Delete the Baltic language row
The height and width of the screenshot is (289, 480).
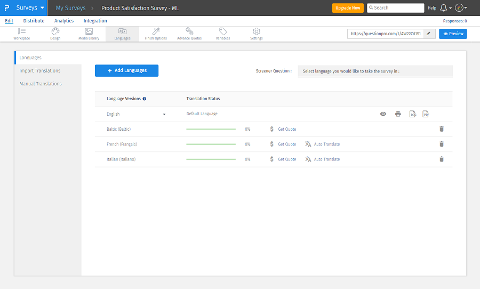[x=441, y=129]
